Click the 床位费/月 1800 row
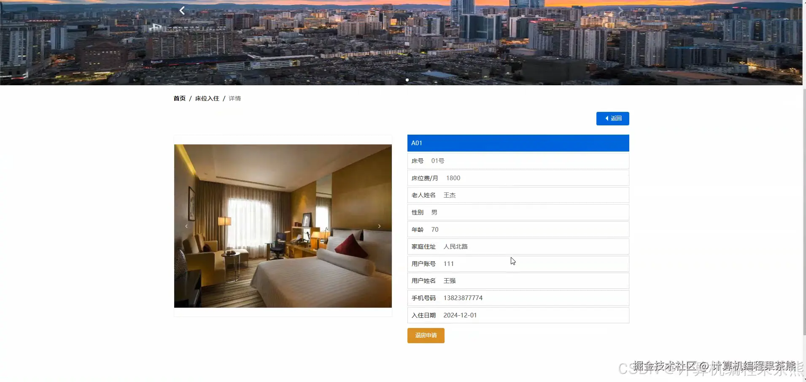Image resolution: width=806 pixels, height=382 pixels. pos(518,178)
